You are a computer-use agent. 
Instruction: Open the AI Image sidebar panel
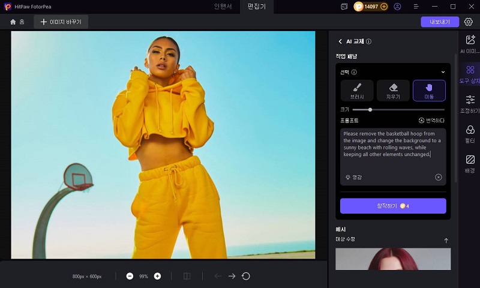coord(470,44)
